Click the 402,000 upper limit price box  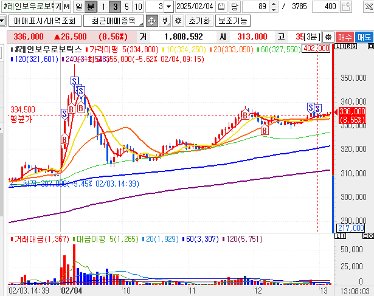point(316,49)
